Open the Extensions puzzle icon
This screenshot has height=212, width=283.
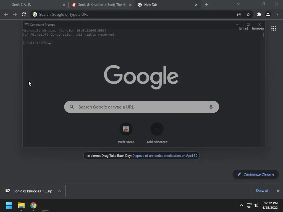click(x=259, y=14)
